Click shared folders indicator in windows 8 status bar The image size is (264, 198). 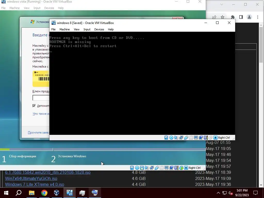pos(191,138)
